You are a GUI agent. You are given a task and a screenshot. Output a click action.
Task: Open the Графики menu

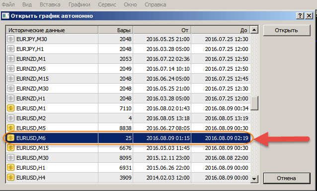pyautogui.click(x=79, y=4)
